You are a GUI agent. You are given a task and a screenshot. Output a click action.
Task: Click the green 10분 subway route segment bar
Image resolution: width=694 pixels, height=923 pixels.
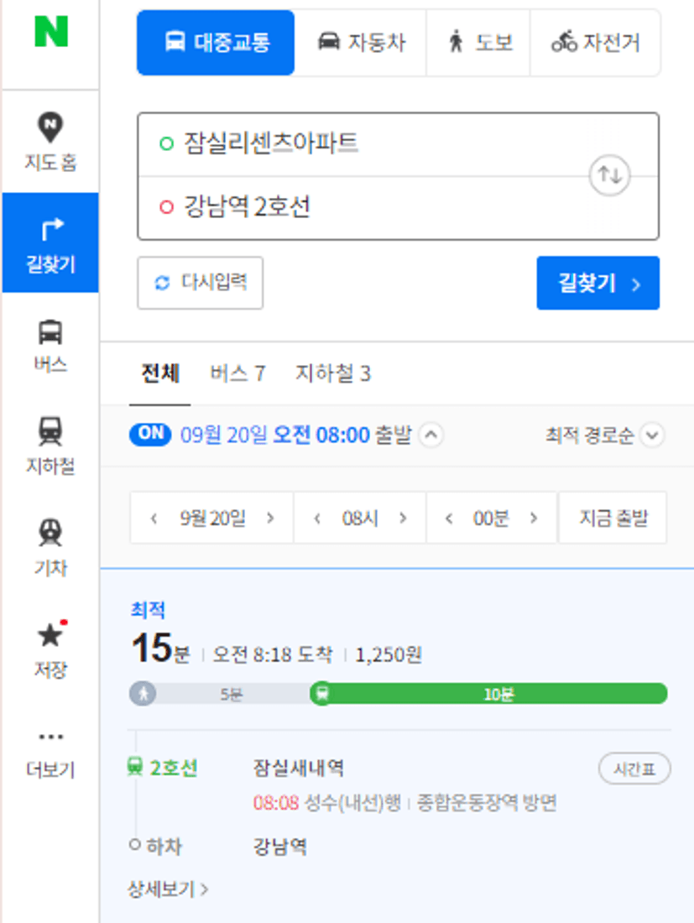click(x=489, y=693)
